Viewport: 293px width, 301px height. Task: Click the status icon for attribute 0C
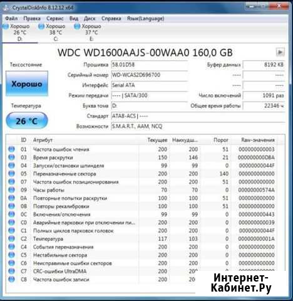12,214
